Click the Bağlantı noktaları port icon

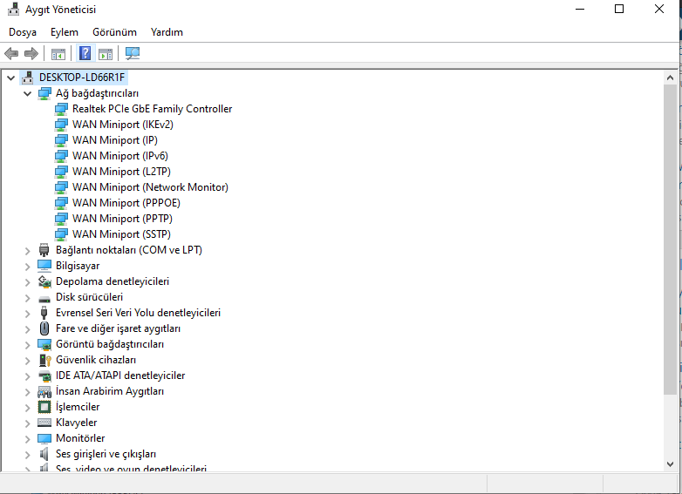[x=44, y=250]
